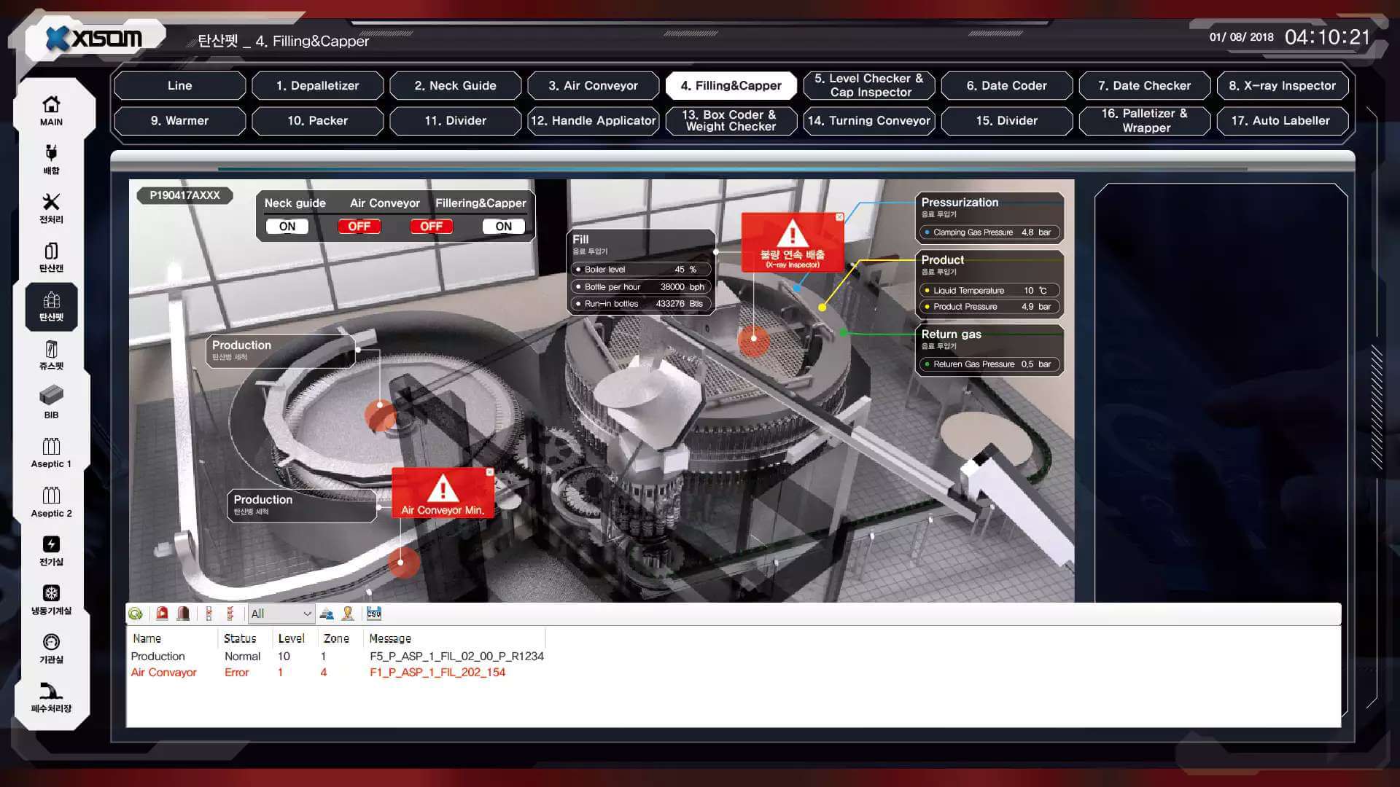Image resolution: width=1400 pixels, height=787 pixels.
Task: Click the X-ray Inspector red warning alert
Action: pyautogui.click(x=792, y=243)
